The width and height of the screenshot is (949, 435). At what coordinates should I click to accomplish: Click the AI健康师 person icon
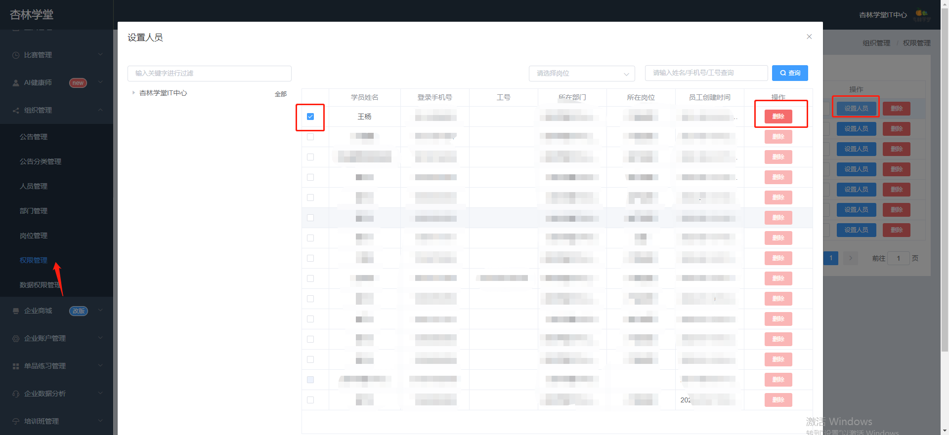point(16,82)
